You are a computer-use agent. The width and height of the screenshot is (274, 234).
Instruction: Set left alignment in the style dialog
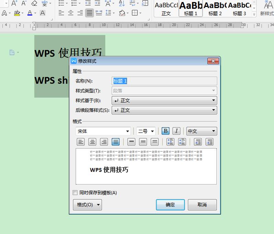(x=81, y=142)
